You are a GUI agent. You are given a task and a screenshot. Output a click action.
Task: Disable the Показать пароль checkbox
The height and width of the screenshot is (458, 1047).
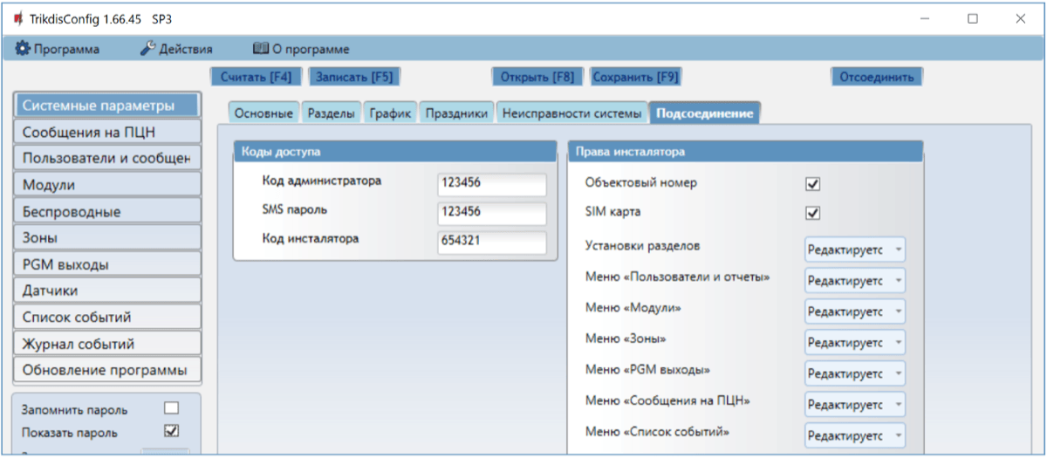tap(171, 430)
